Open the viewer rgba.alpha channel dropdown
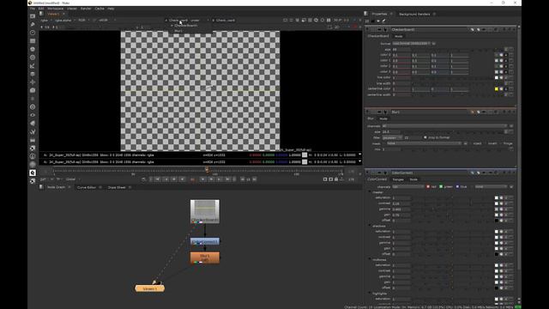Image resolution: width=549 pixels, height=309 pixels. pyautogui.click(x=64, y=21)
